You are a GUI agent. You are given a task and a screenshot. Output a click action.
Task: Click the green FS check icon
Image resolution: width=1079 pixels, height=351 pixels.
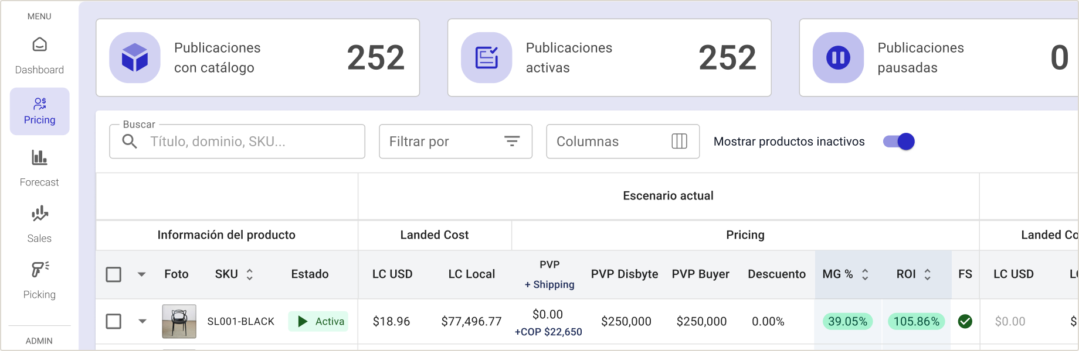pos(965,321)
